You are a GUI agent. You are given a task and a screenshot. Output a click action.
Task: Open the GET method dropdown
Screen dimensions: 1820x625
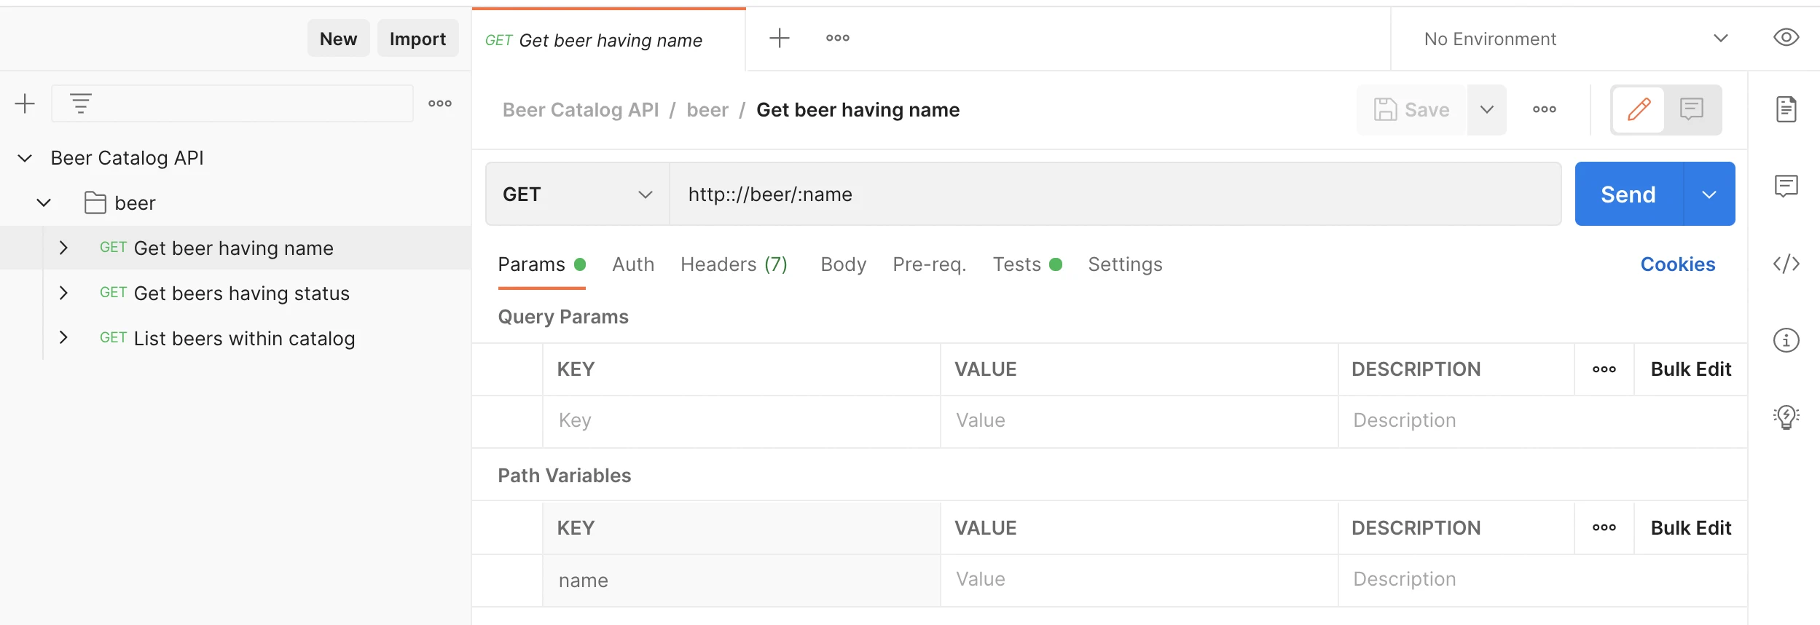[x=577, y=194]
